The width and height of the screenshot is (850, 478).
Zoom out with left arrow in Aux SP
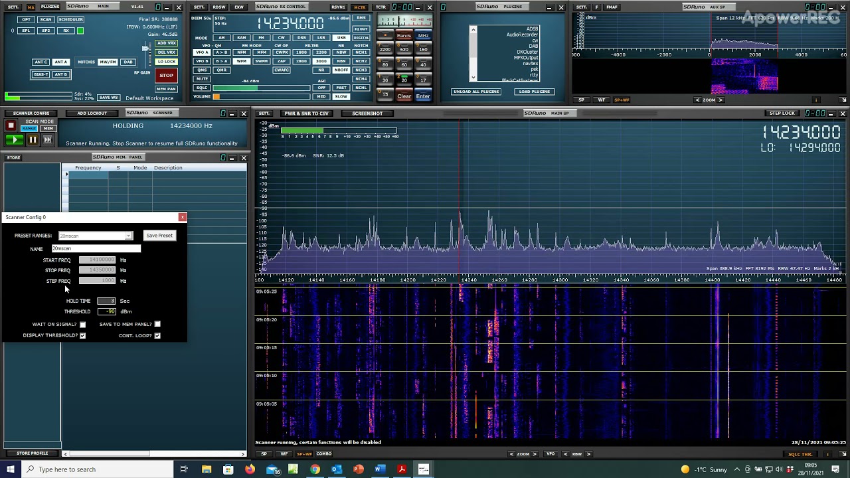[697, 100]
